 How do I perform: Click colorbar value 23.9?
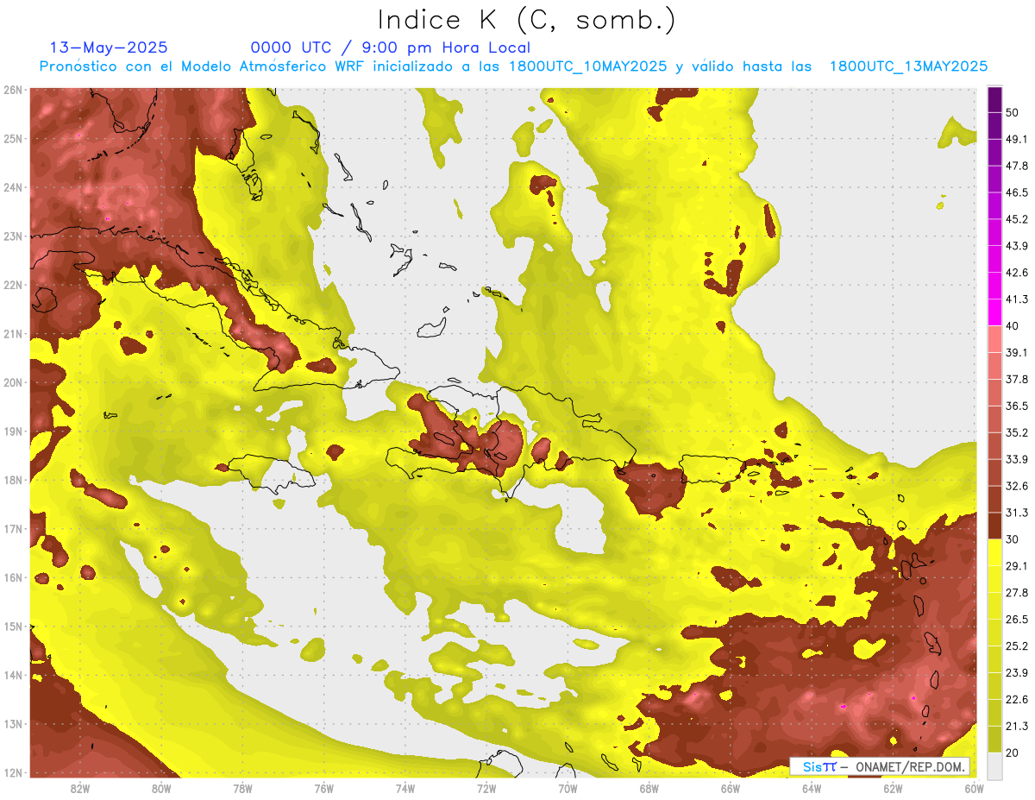coord(1017,672)
